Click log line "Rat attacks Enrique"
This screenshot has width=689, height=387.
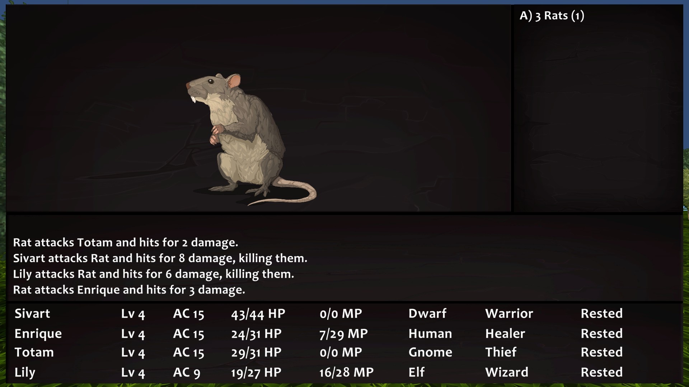pyautogui.click(x=129, y=290)
